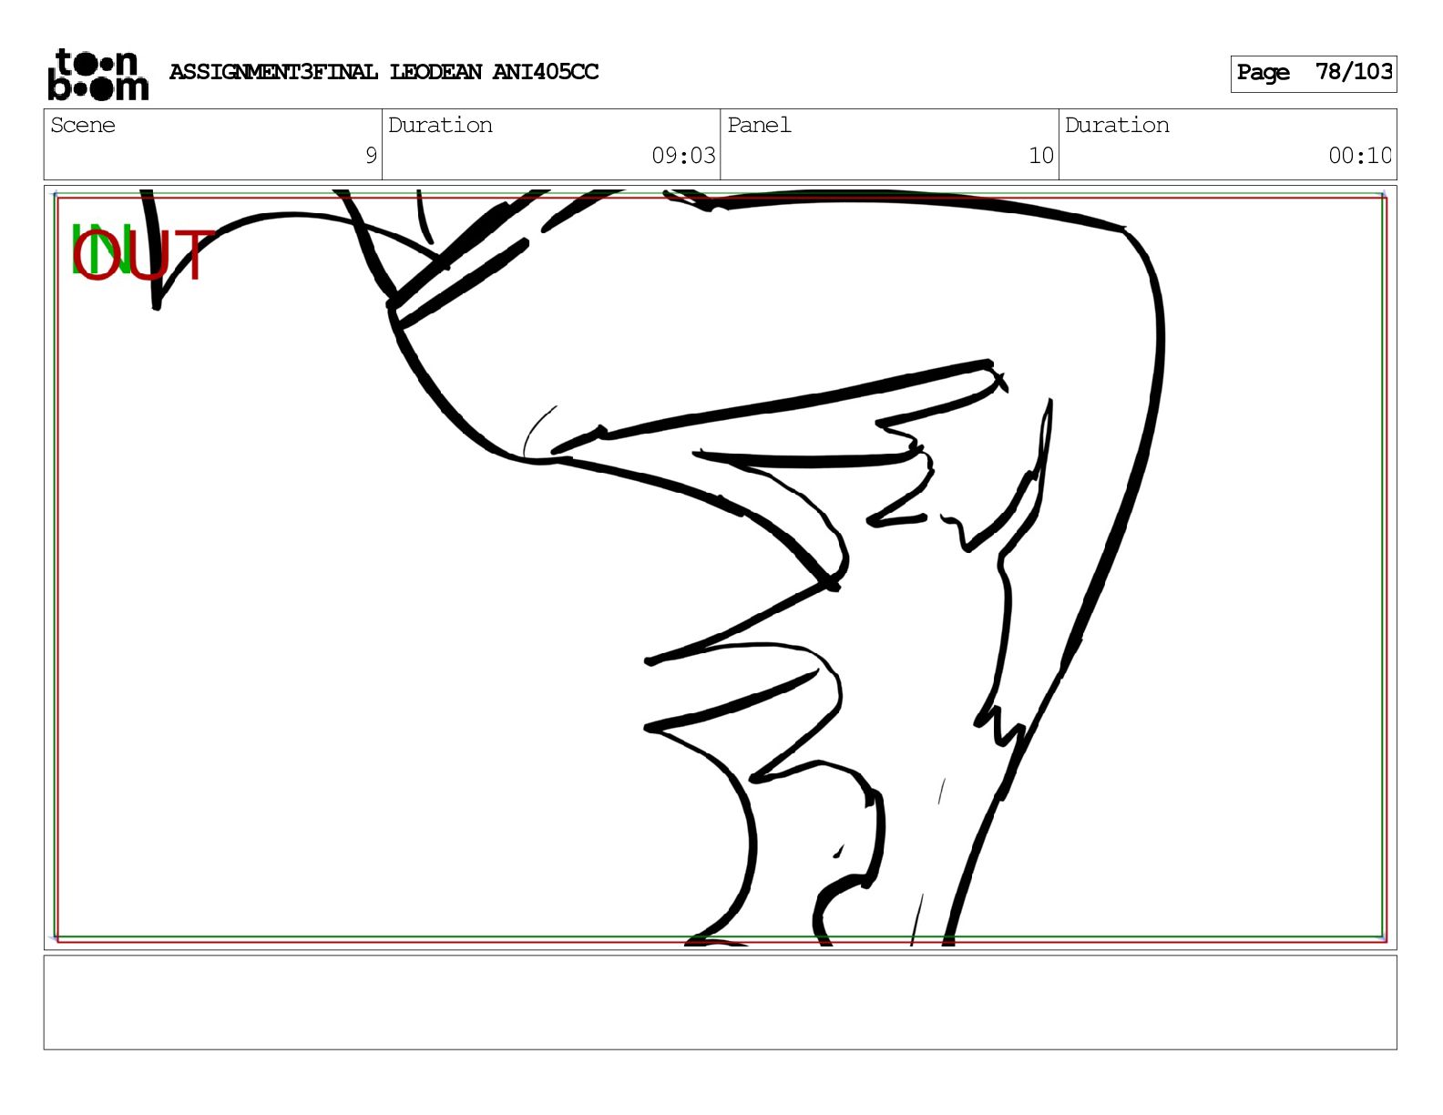Click the storyboard panel sketch drawing

click(720, 568)
